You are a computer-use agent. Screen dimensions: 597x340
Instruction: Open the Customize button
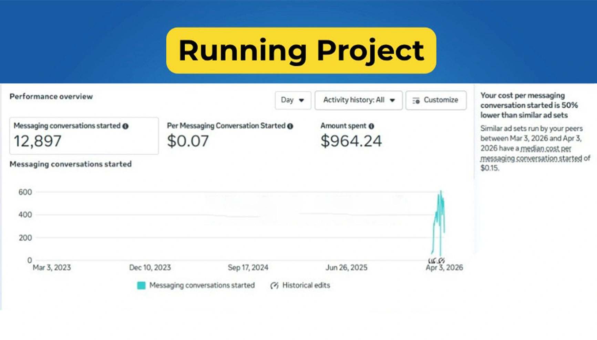coord(436,100)
